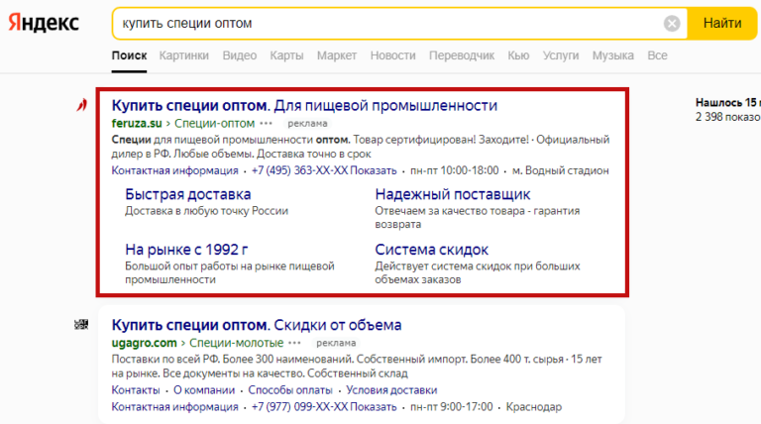Click the реклама label on the ugagro.com ad

(336, 343)
